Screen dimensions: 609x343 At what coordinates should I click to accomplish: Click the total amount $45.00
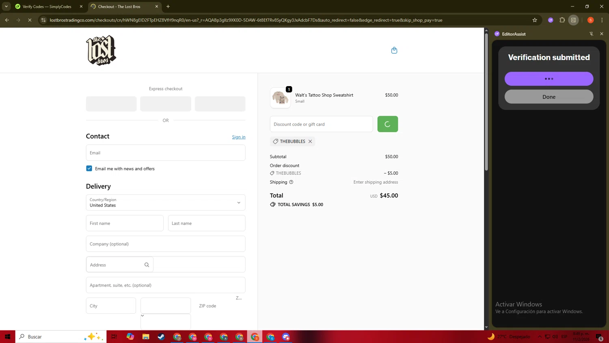(389, 195)
